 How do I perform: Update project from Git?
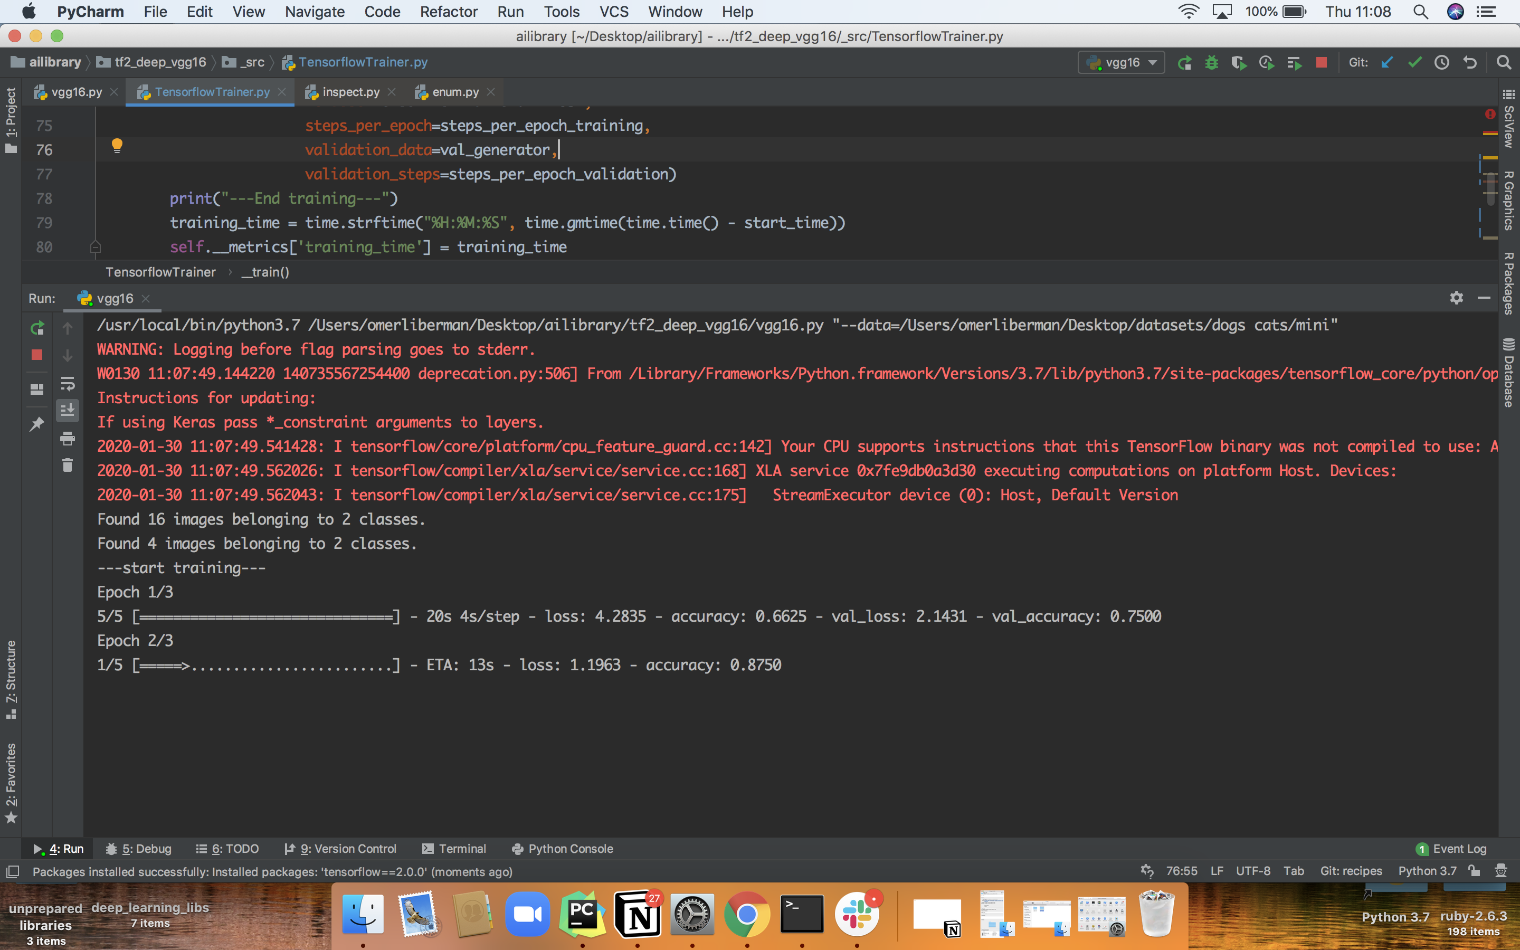click(x=1388, y=62)
